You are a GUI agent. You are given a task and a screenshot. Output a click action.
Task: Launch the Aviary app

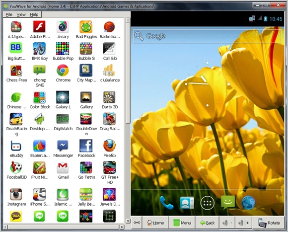click(63, 27)
